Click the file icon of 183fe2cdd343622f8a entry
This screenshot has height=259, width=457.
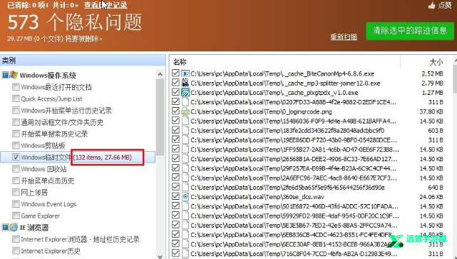pyautogui.click(x=185, y=131)
